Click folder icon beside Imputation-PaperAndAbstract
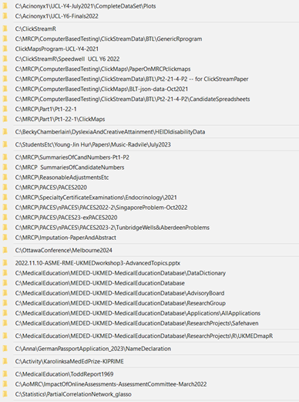299x402 pixels. point(5,238)
